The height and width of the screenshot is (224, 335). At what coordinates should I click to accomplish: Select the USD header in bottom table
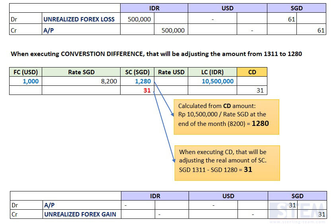(228, 196)
